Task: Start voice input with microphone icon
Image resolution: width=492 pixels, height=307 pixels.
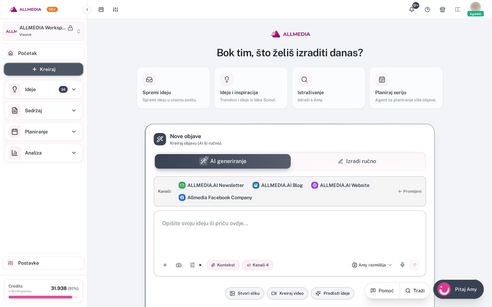Action: coord(402,265)
